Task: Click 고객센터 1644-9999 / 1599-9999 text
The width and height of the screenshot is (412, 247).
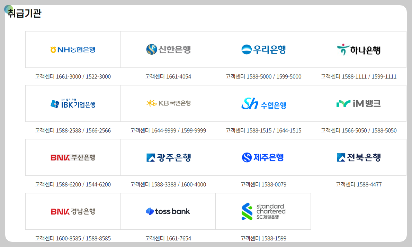Action: [168, 130]
